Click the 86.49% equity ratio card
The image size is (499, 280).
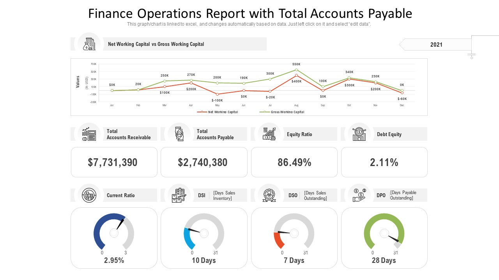[294, 162]
